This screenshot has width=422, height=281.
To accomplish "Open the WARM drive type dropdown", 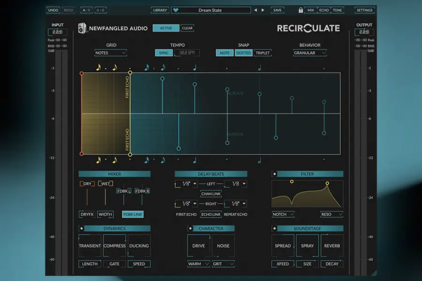I will tap(198, 264).
